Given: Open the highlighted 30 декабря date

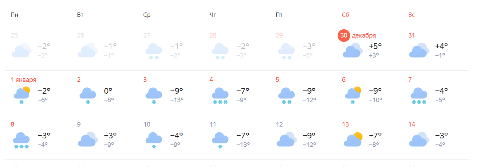Looking at the screenshot, I should [344, 35].
